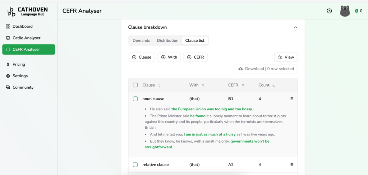Click the Settings gear icon
The image size is (368, 175).
click(x=8, y=76)
